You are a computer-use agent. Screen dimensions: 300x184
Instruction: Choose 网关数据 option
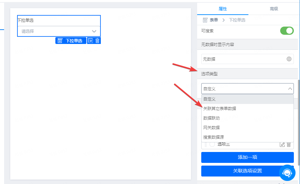click(x=247, y=128)
